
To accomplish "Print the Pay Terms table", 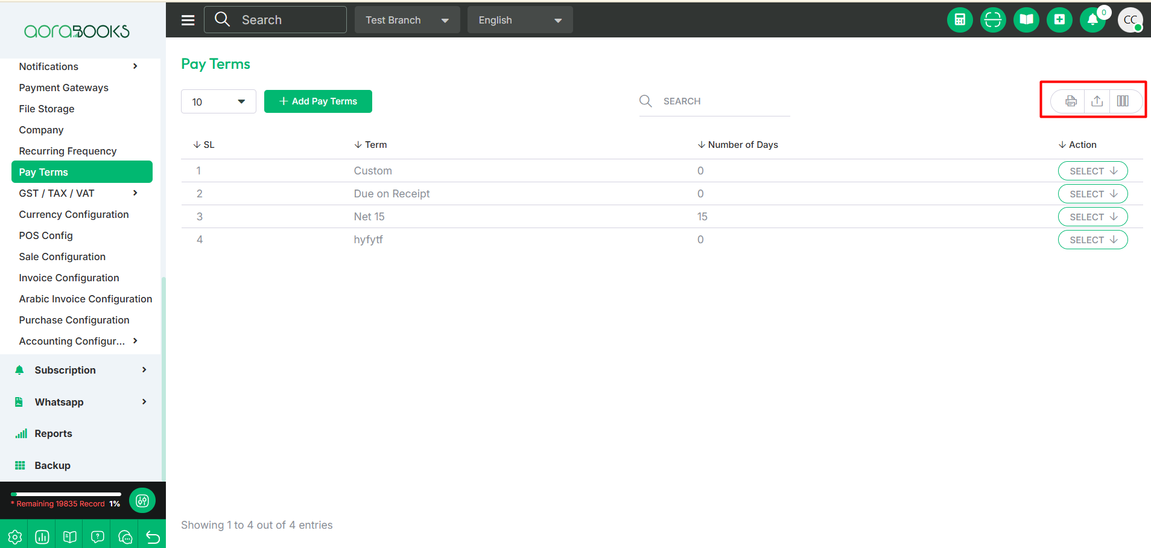I will 1071,101.
